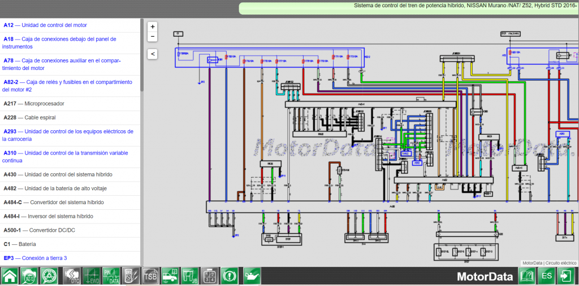
Task: Open the EWD wiring diagrams icon
Action: (x=91, y=276)
